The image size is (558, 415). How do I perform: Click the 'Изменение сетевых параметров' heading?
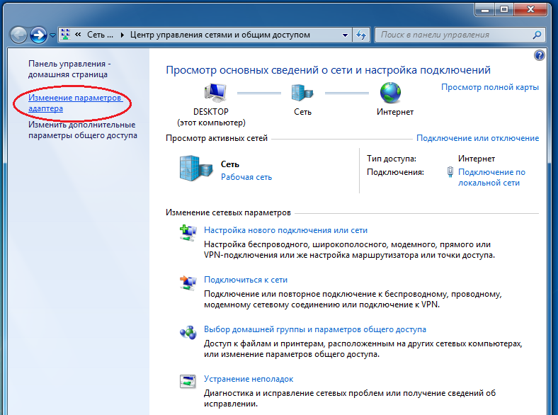point(228,212)
